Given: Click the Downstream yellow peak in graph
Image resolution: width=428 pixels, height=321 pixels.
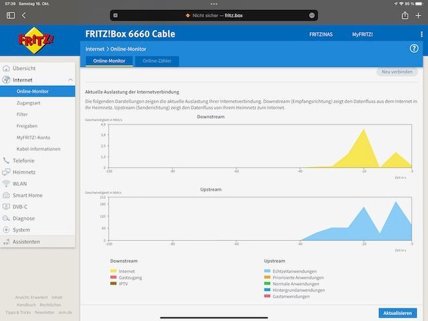Looking at the screenshot, I should point(364,147).
